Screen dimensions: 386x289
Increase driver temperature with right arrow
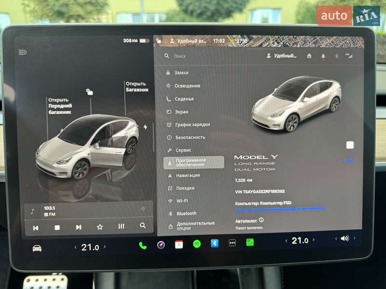[x=105, y=247]
